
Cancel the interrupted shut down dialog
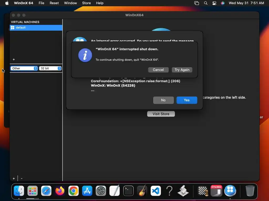pos(158,70)
